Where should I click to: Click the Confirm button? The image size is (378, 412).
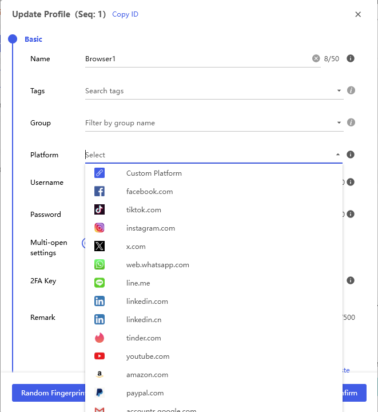[x=355, y=393]
